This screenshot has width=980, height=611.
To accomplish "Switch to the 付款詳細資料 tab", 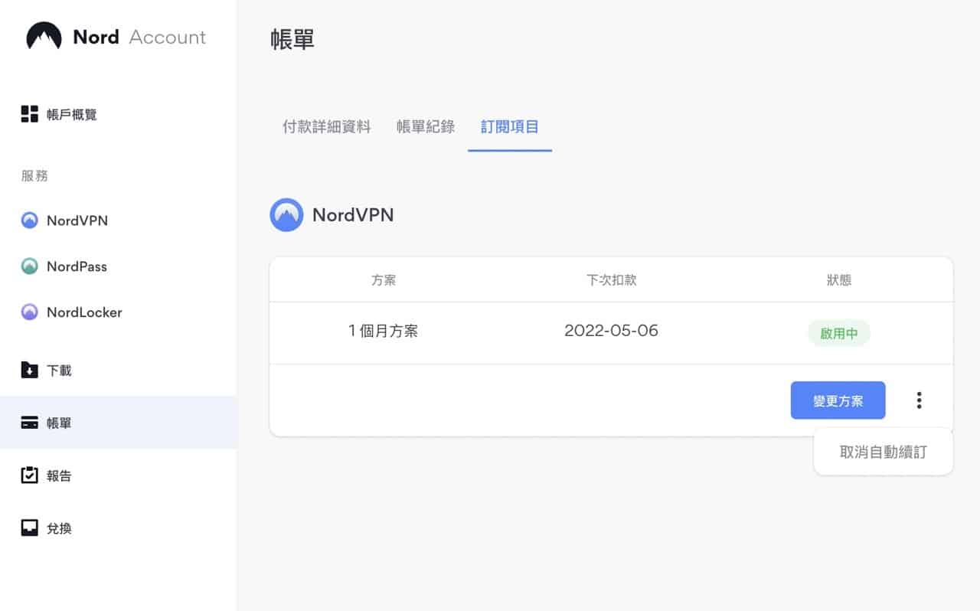I will click(x=326, y=126).
